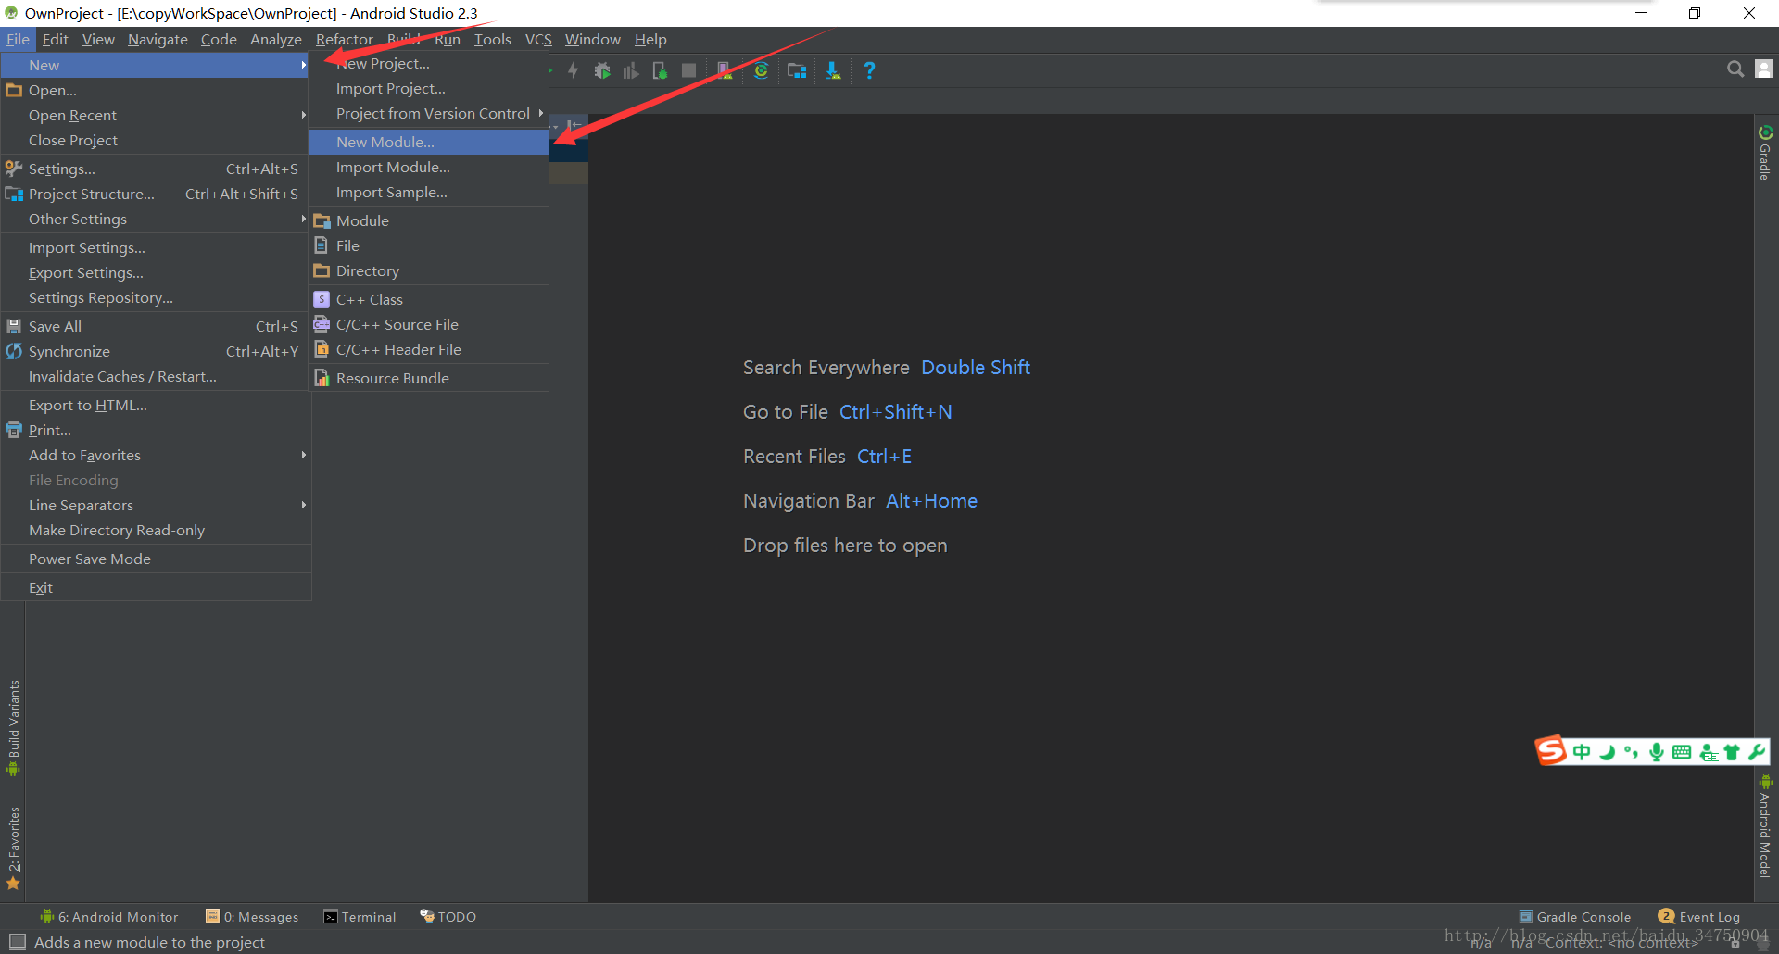1779x954 pixels.
Task: Open the Gradle side panel
Action: click(1765, 153)
